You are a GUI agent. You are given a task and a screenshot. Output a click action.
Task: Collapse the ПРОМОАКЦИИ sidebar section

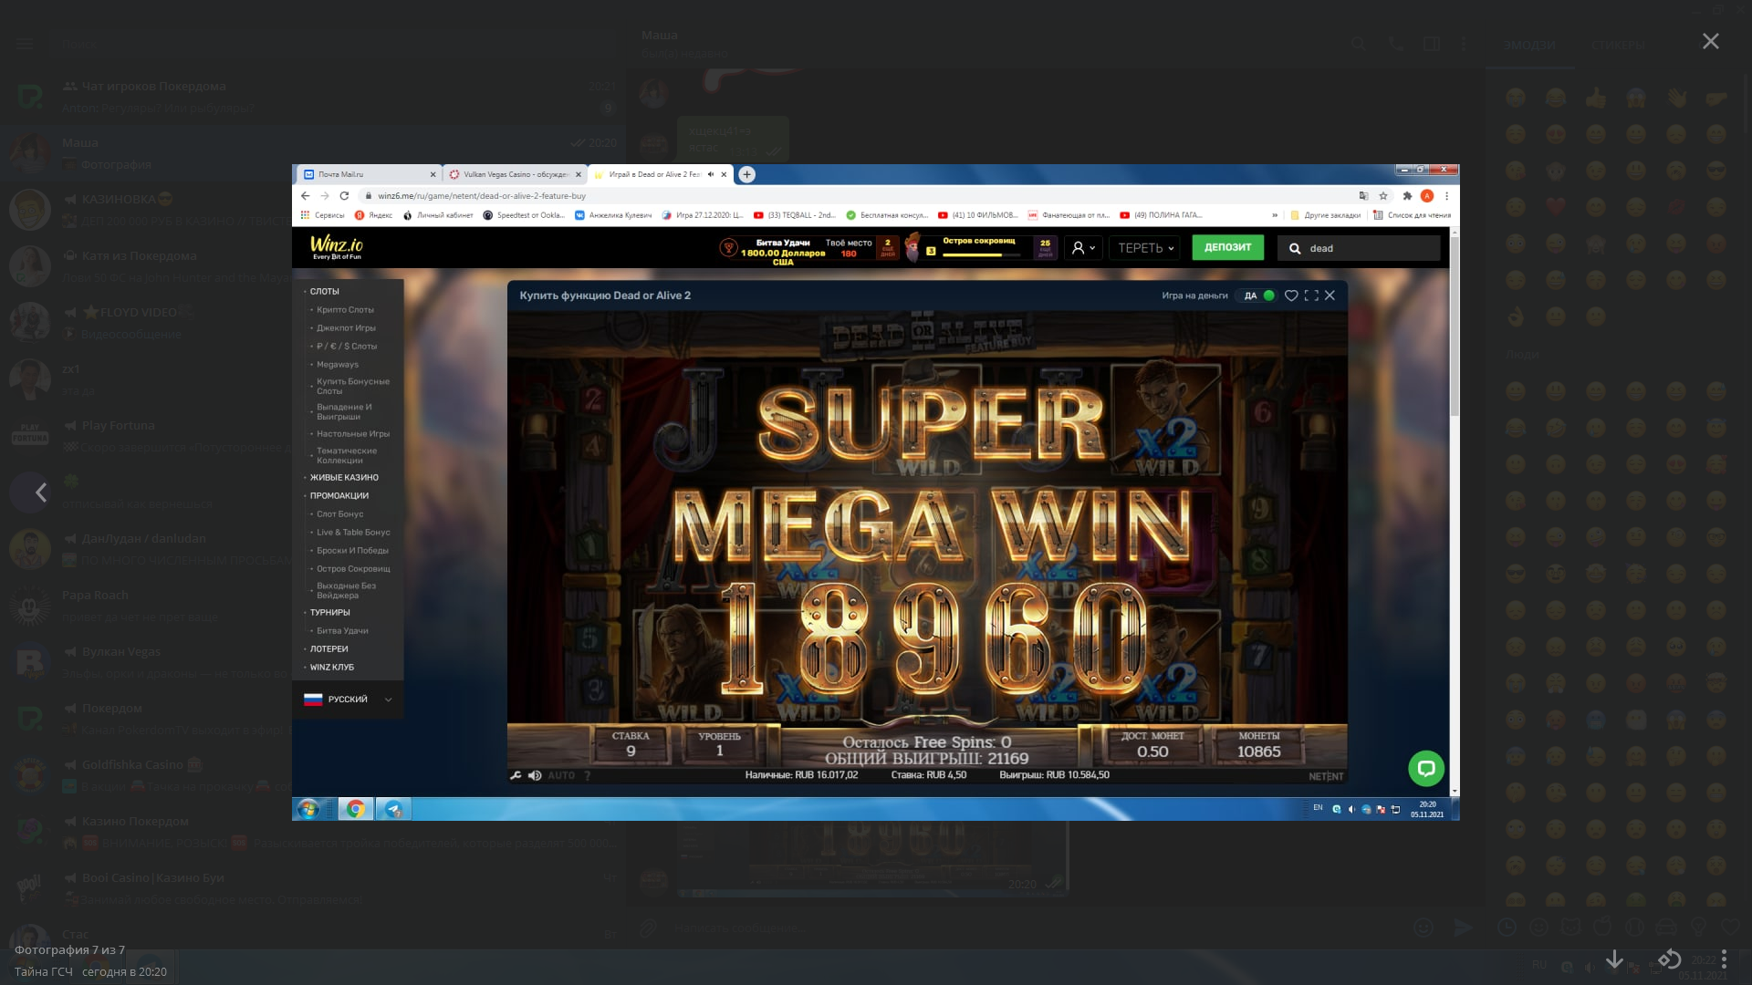tap(339, 496)
